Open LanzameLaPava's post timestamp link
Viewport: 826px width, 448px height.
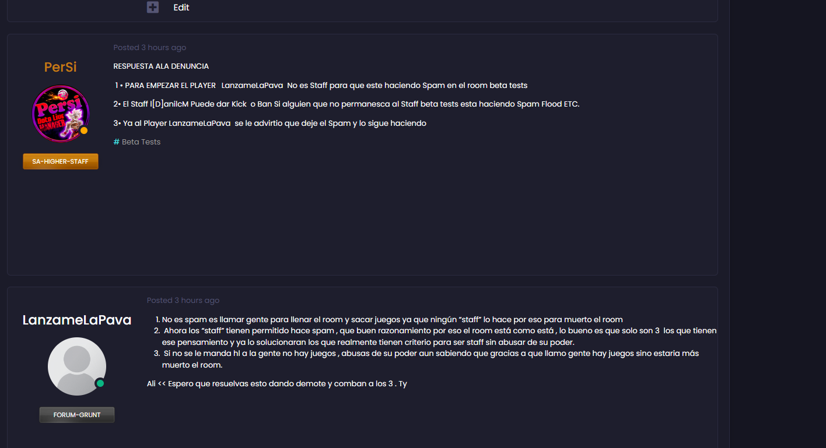[x=183, y=301]
